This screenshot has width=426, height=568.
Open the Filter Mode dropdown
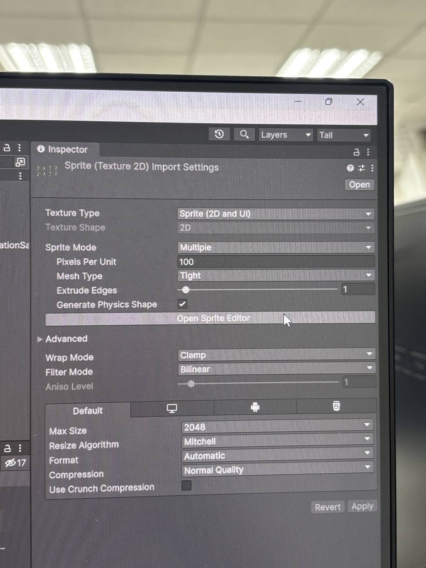point(276,369)
